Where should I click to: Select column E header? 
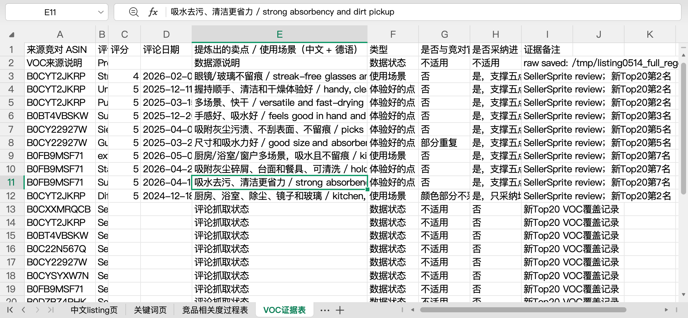[280, 34]
